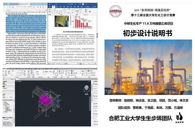Open the A360 ribbon tab in CAD
This screenshot has height=130, width=195.
(x=39, y=69)
